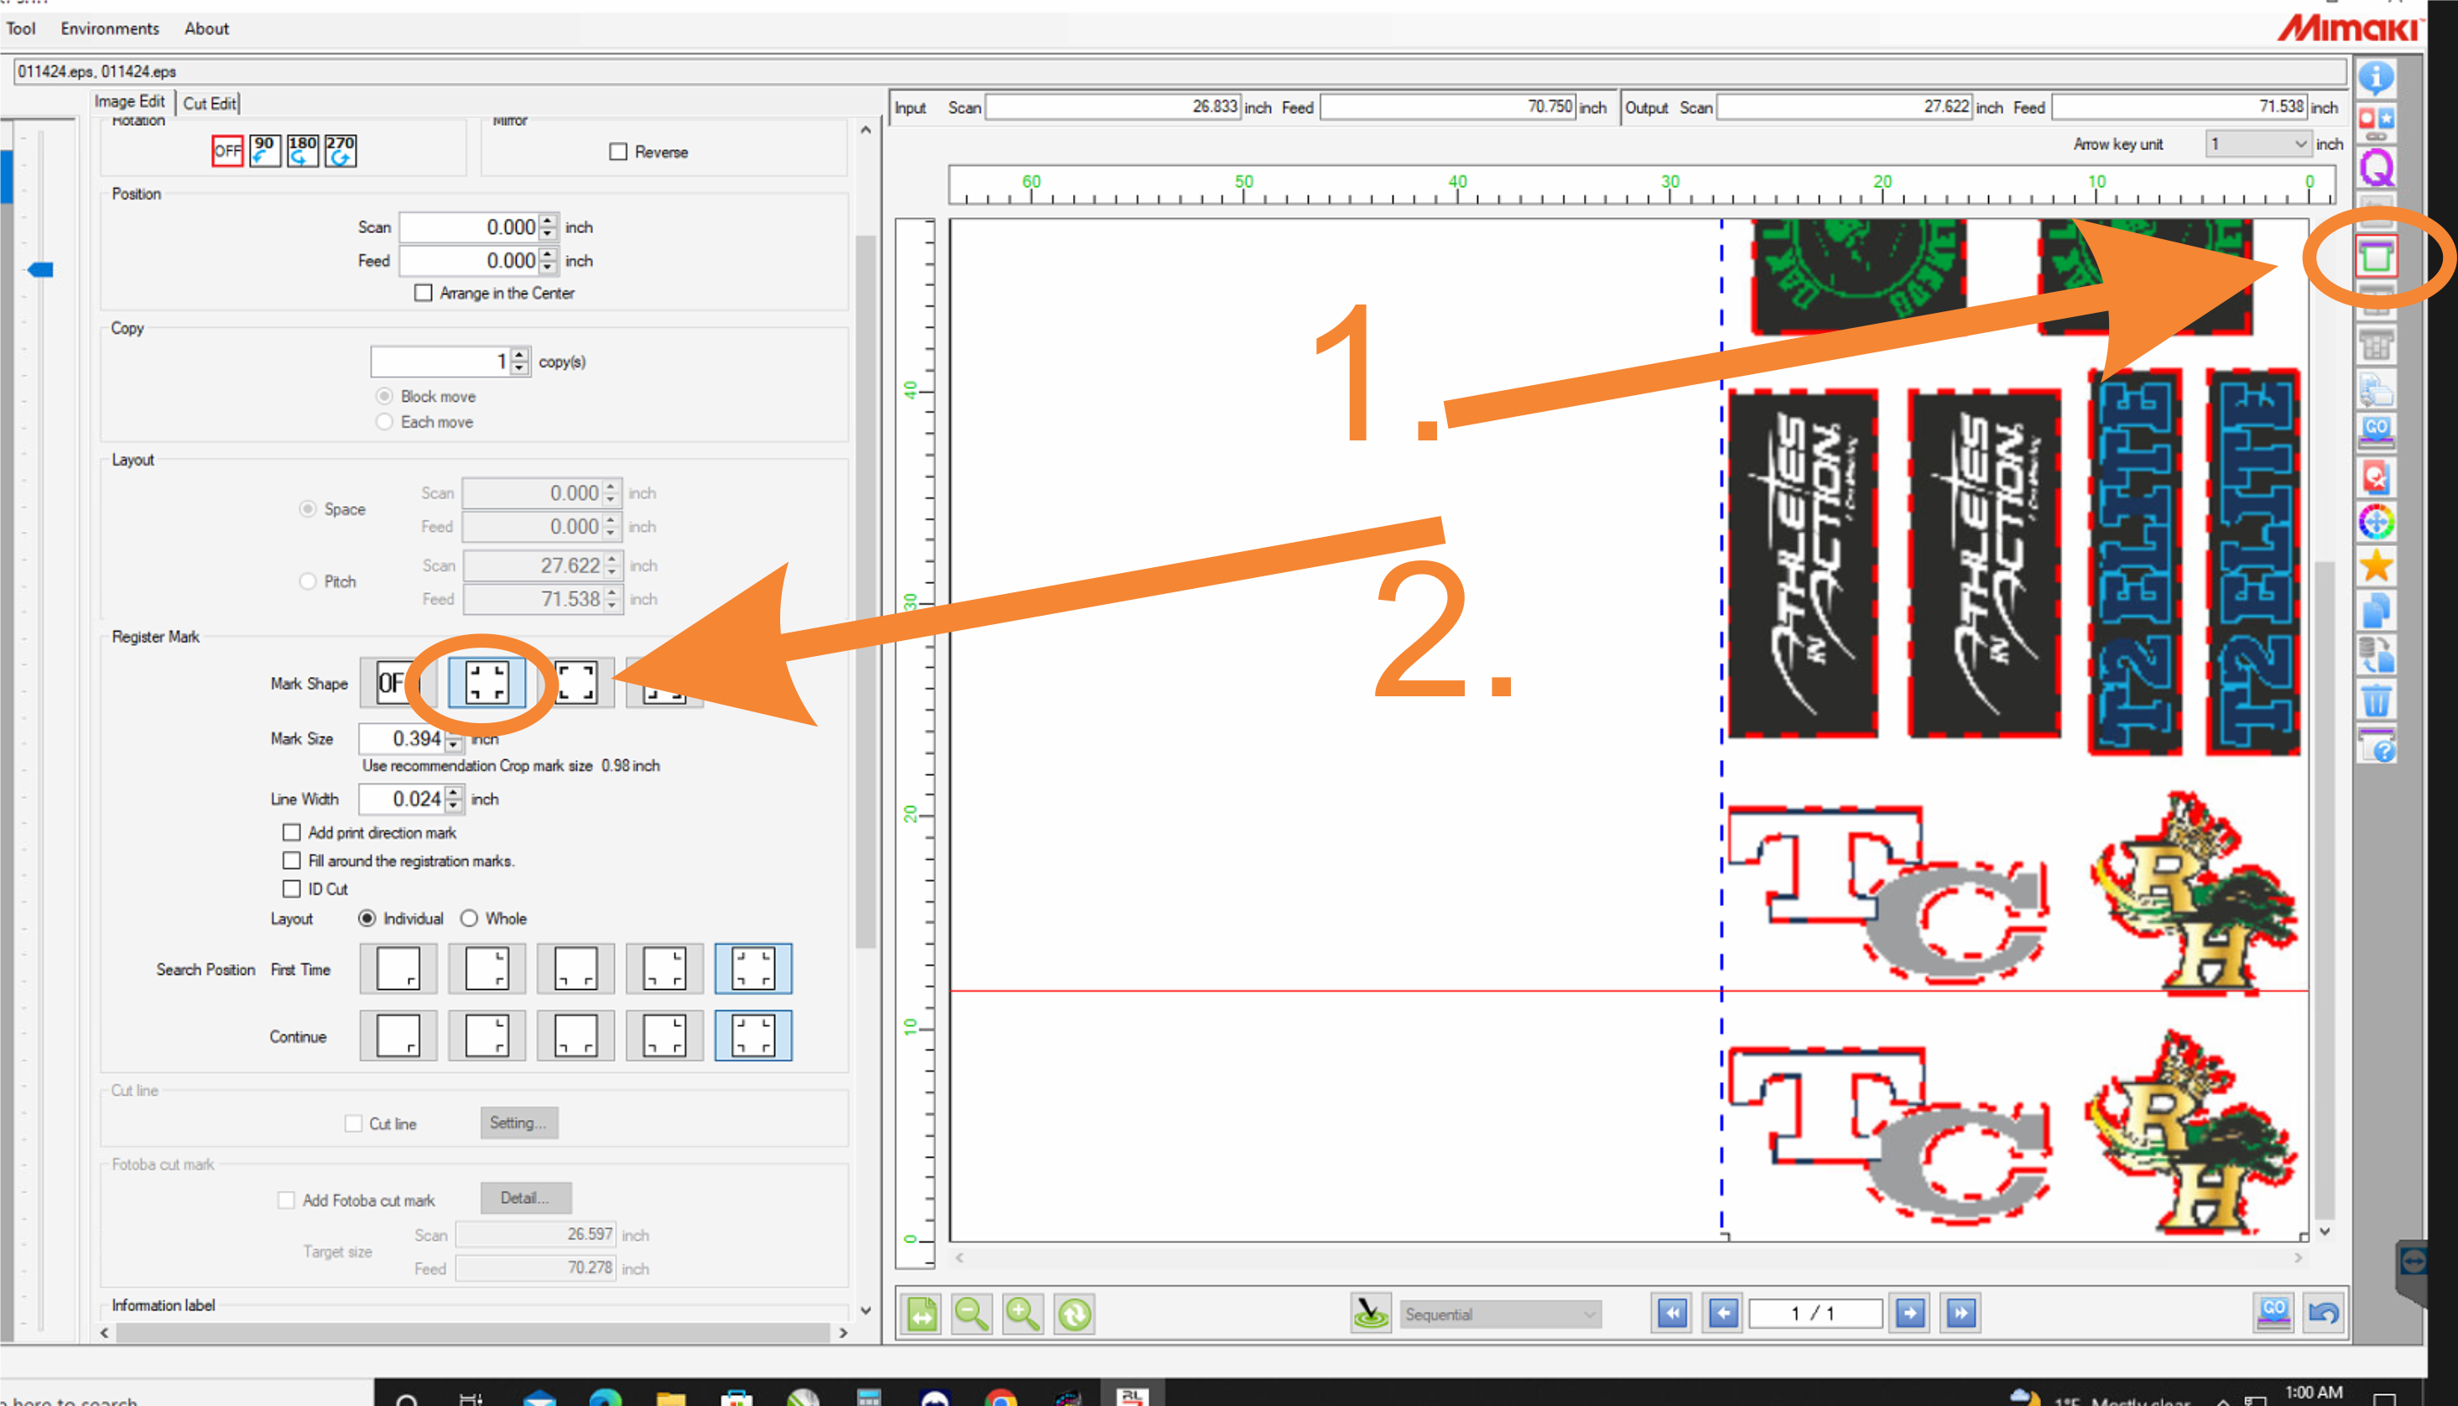Click Mark Size stepper arrows
Viewport: 2458px width, 1406px height.
click(453, 739)
